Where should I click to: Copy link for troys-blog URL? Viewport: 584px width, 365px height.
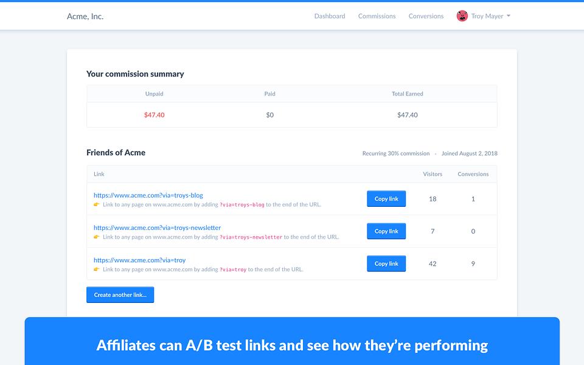pos(386,199)
